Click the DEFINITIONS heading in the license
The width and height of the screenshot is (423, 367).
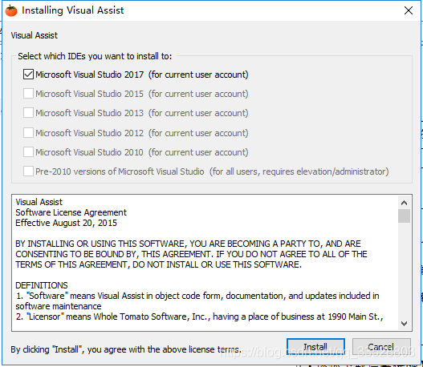[42, 285]
